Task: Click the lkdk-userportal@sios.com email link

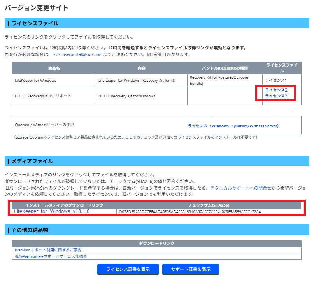Action: pyautogui.click(x=77, y=54)
